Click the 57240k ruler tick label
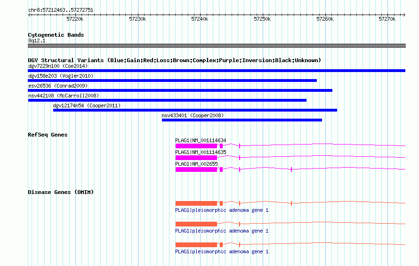This screenshot has height=266, width=419. (x=200, y=19)
